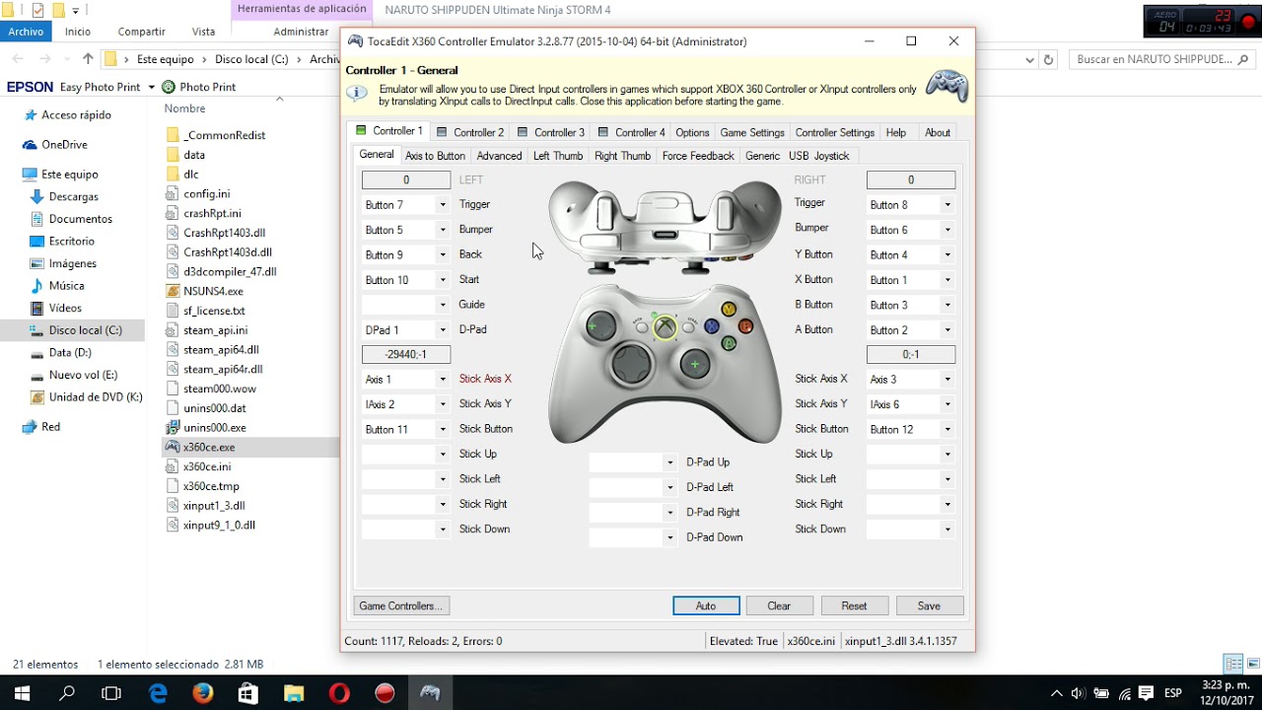
Task: Click the info icon in the emulator header
Action: pyautogui.click(x=356, y=94)
